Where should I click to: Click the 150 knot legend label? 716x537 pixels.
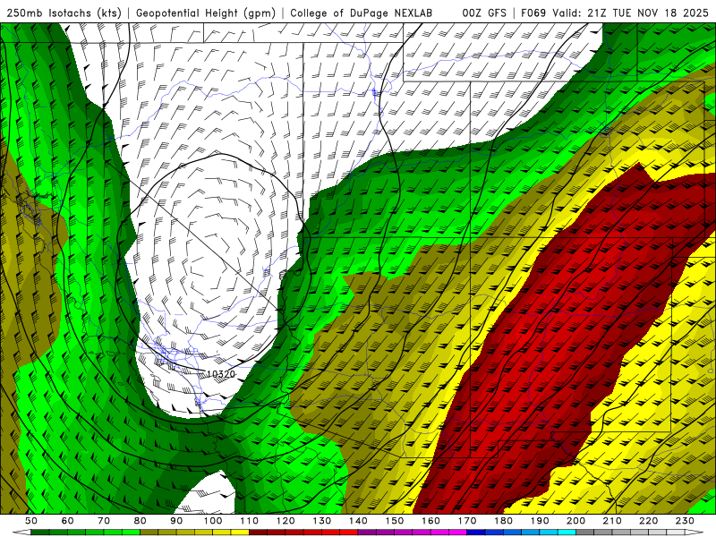pyautogui.click(x=395, y=521)
